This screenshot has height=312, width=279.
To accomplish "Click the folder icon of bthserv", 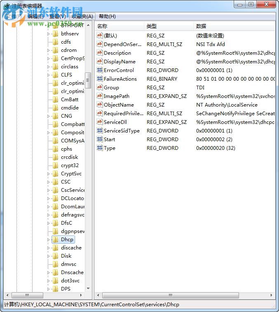I will (x=55, y=33).
